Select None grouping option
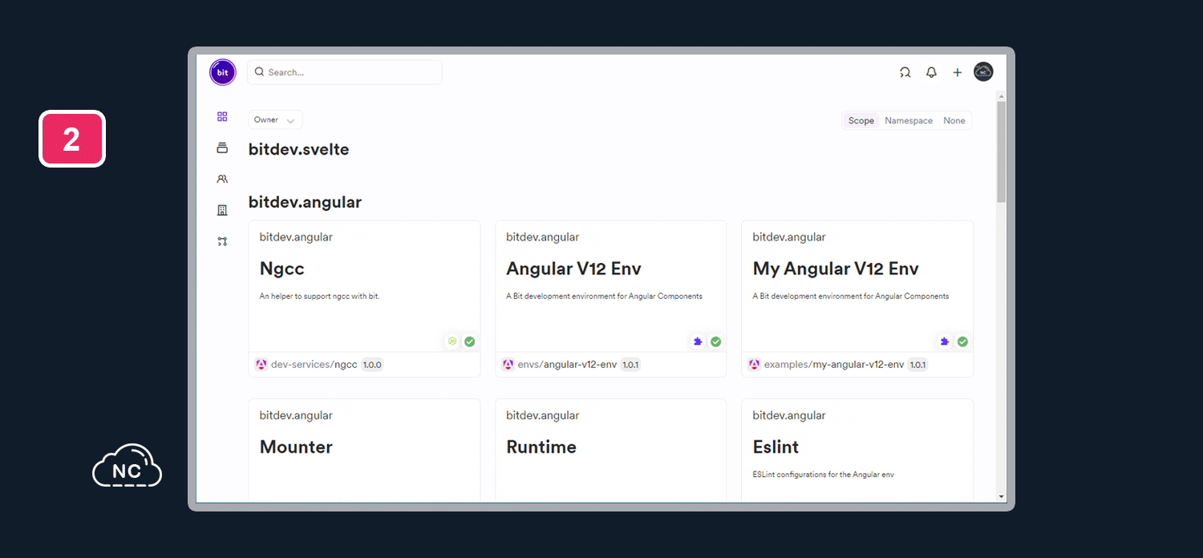The height and width of the screenshot is (558, 1203). tap(954, 120)
